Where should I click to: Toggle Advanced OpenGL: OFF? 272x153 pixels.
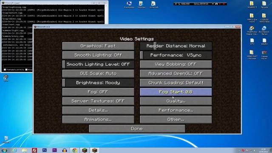click(176, 74)
